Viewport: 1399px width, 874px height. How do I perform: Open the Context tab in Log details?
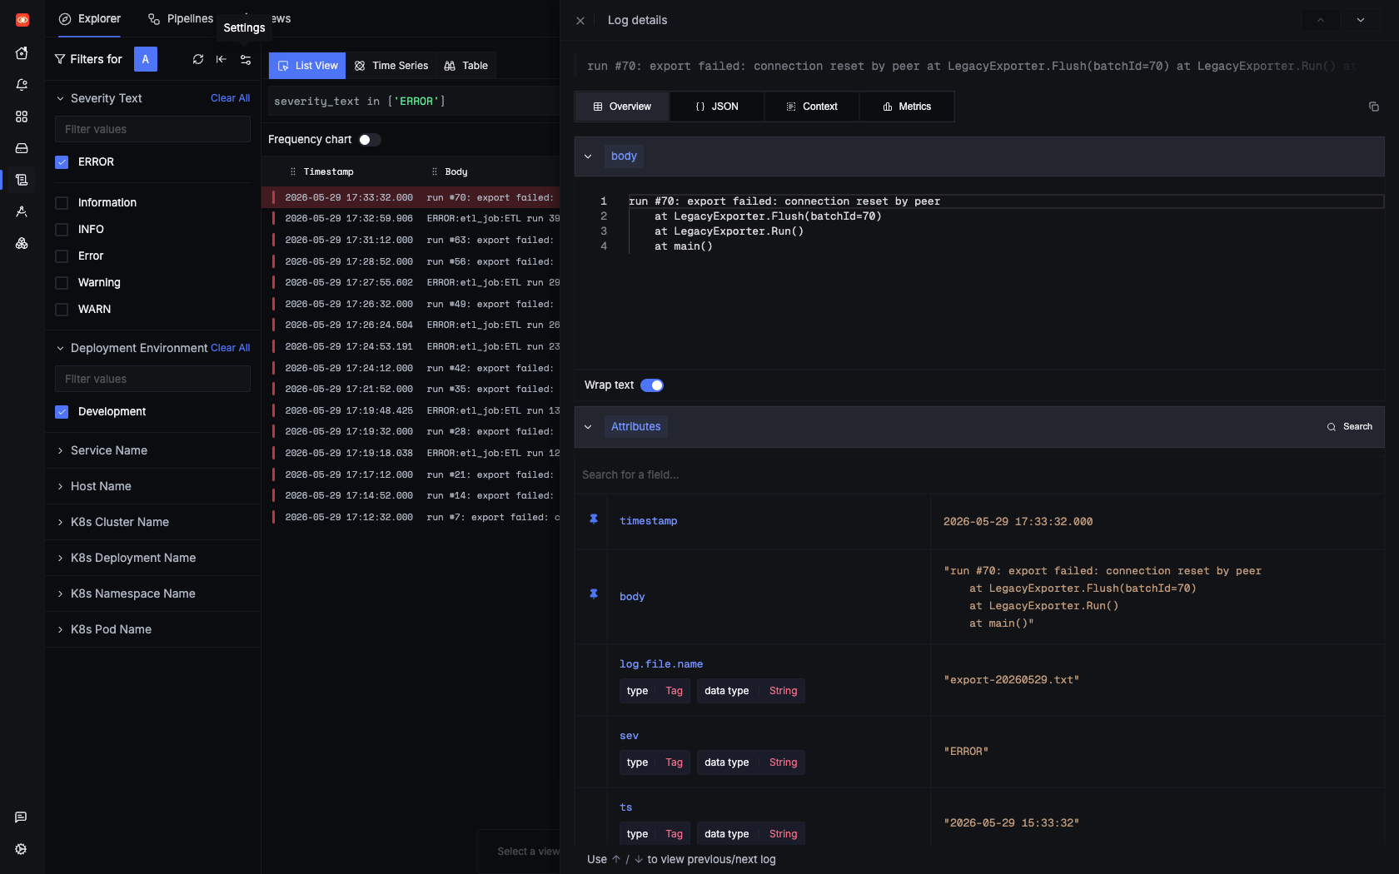pyautogui.click(x=812, y=107)
